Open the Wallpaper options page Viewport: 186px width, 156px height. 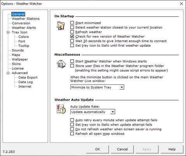click(20, 59)
